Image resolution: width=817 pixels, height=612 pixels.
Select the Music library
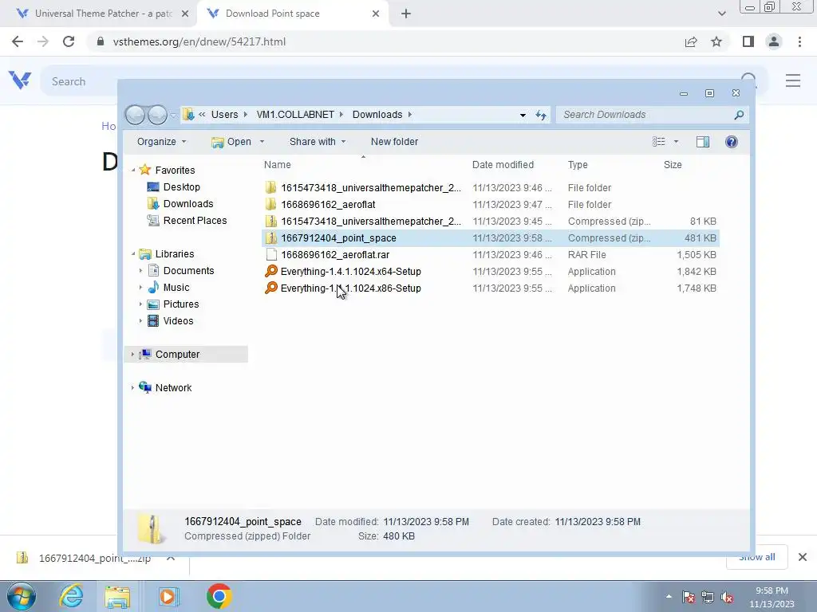coord(176,287)
